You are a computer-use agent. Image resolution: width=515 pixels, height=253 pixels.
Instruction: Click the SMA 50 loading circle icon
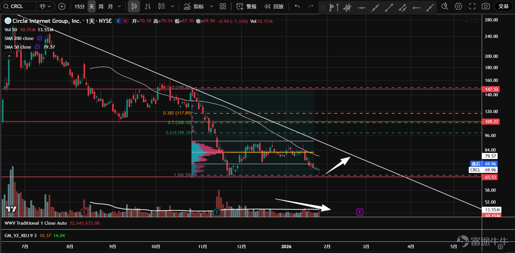37,47
